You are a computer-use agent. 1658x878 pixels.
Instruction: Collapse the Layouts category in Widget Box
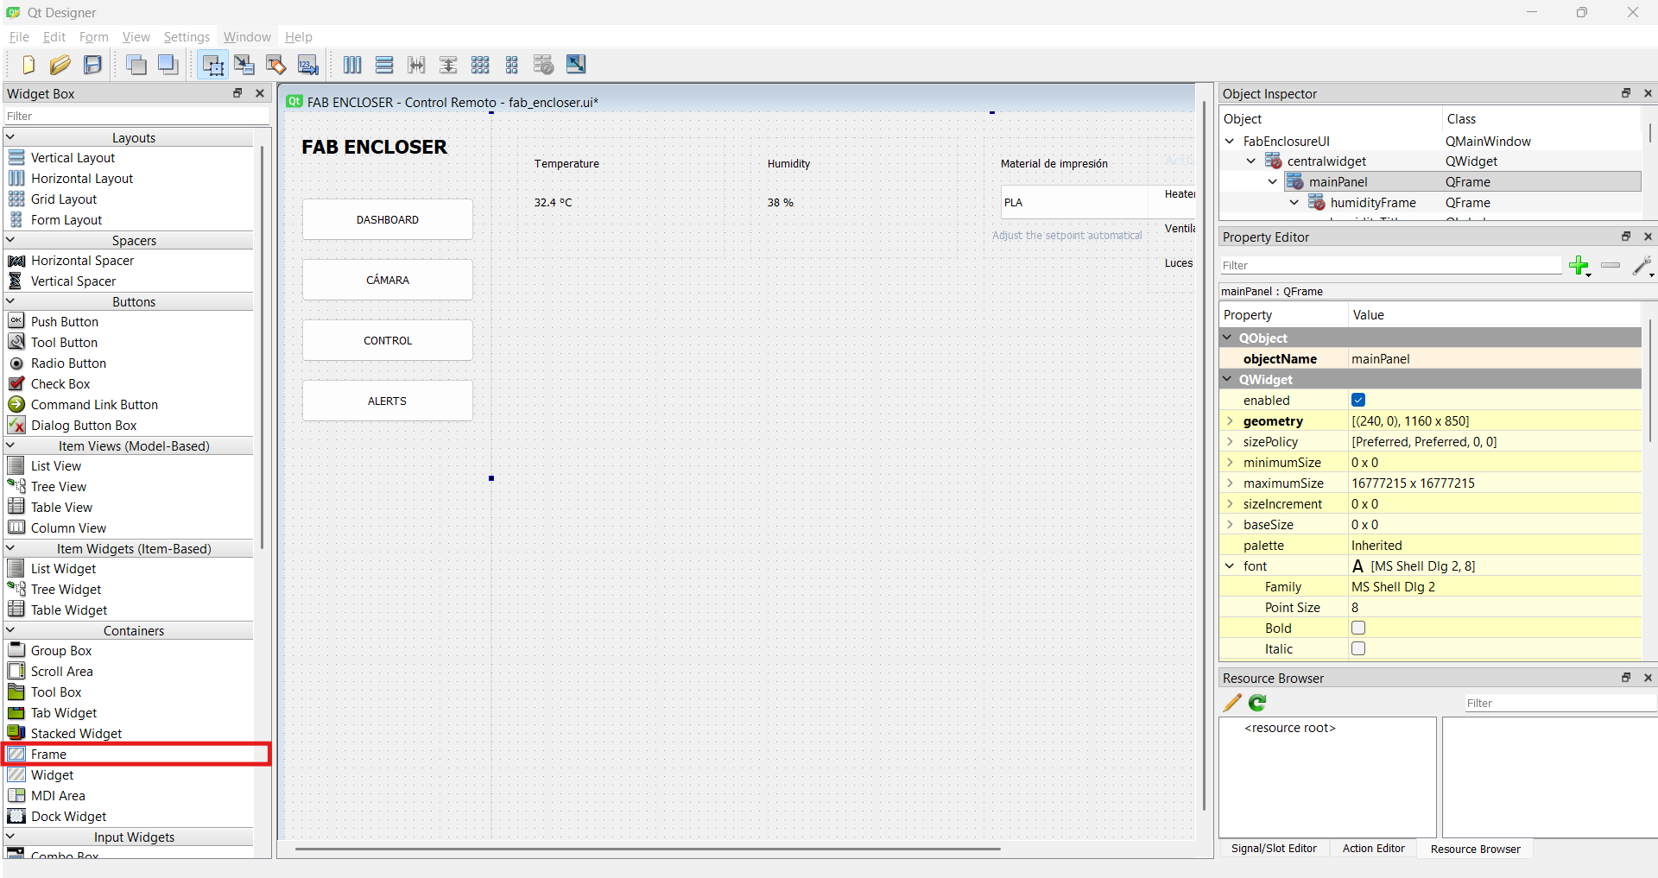pyautogui.click(x=11, y=137)
